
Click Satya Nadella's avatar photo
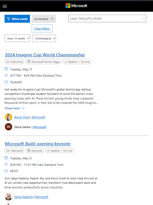click(8, 197)
